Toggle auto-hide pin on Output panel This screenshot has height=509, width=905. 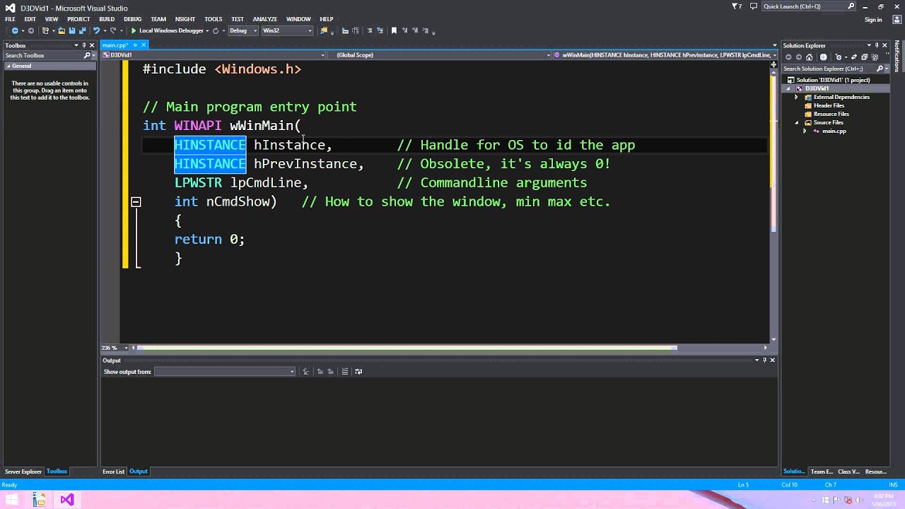[x=764, y=360]
